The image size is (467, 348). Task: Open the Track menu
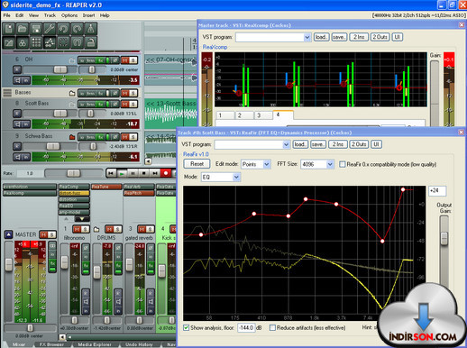(50, 15)
